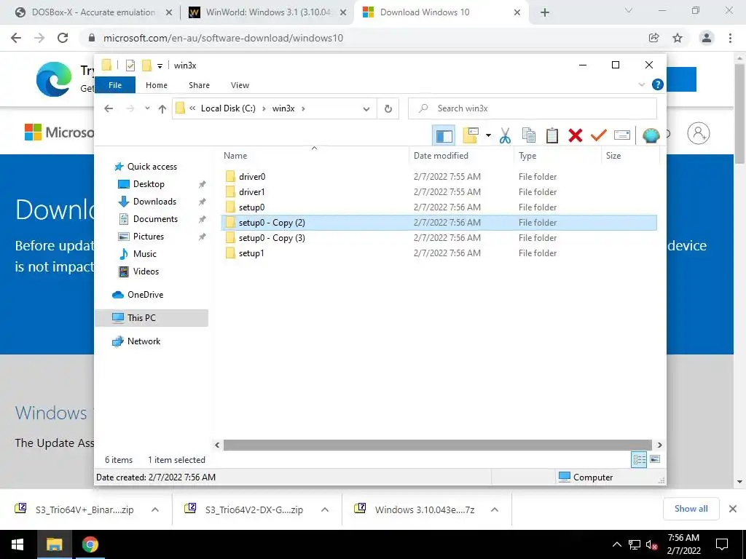This screenshot has height=559, width=746.
Task: Click Local Disk (C:) in breadcrumb
Action: pos(228,108)
